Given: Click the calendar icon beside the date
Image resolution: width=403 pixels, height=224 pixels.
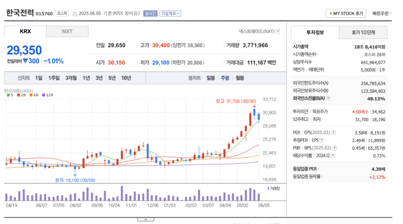Looking at the screenshot, I should point(75,14).
